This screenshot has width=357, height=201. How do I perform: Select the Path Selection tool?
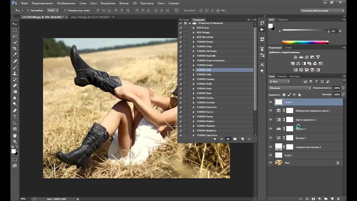(15, 123)
